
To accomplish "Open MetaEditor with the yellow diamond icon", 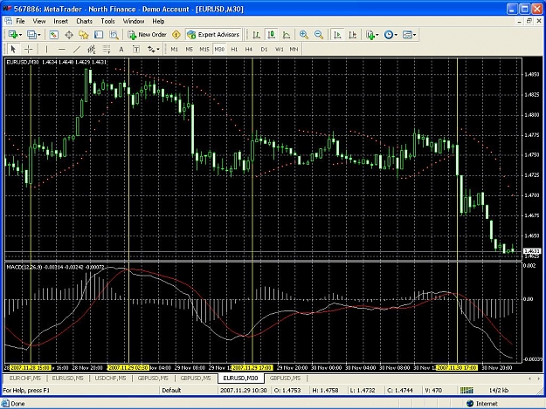I will click(176, 35).
